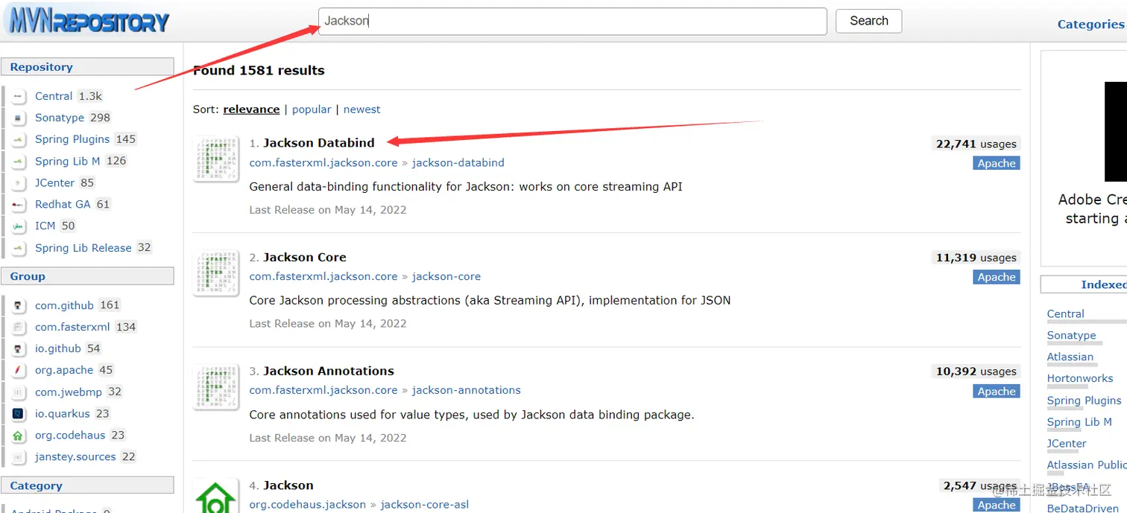1127x513 pixels.
Task: Click the JCenter repository icon
Action: [x=19, y=182]
